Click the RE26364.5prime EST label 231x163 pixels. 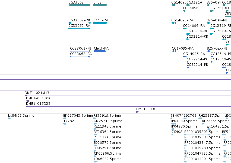pyautogui.click(x=107, y=132)
